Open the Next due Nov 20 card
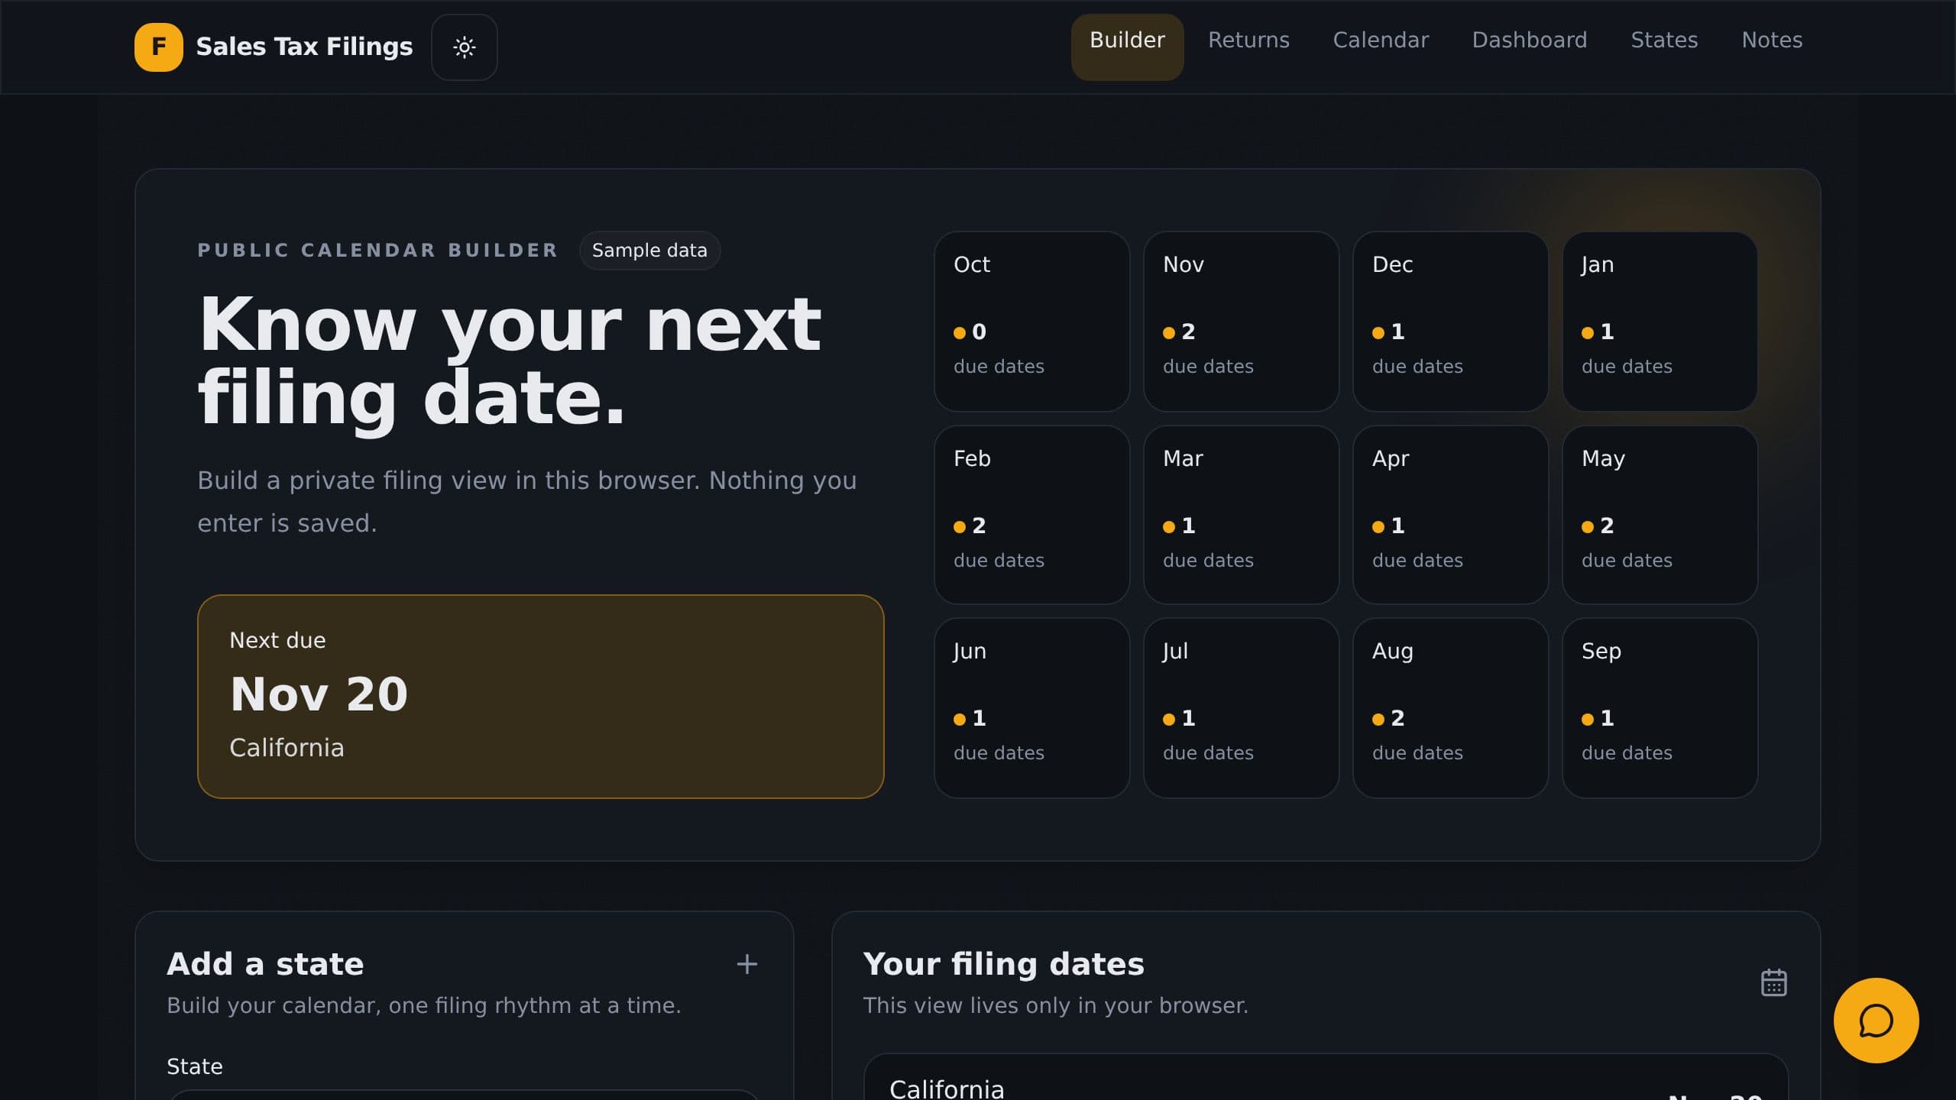The image size is (1956, 1100). pyautogui.click(x=540, y=697)
